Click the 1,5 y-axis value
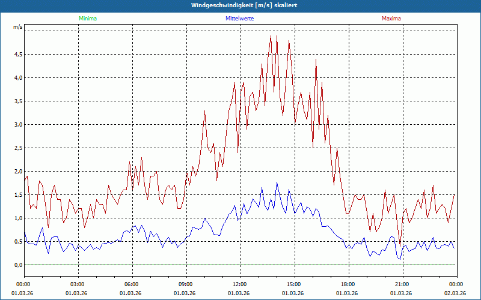 pyautogui.click(x=19, y=195)
